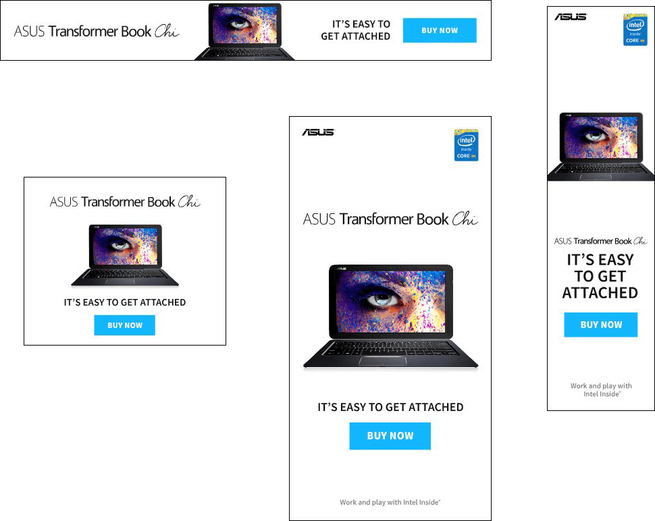Click laptop image in the medium rectangle ad
Viewport: 655px width, 521px height.
coord(125,255)
